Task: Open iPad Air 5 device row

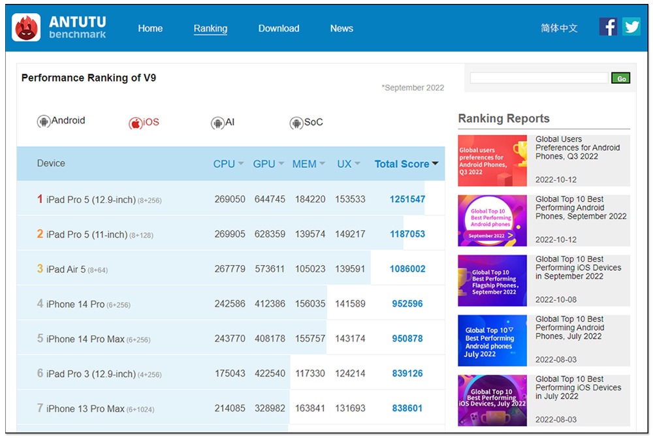Action: pyautogui.click(x=231, y=269)
